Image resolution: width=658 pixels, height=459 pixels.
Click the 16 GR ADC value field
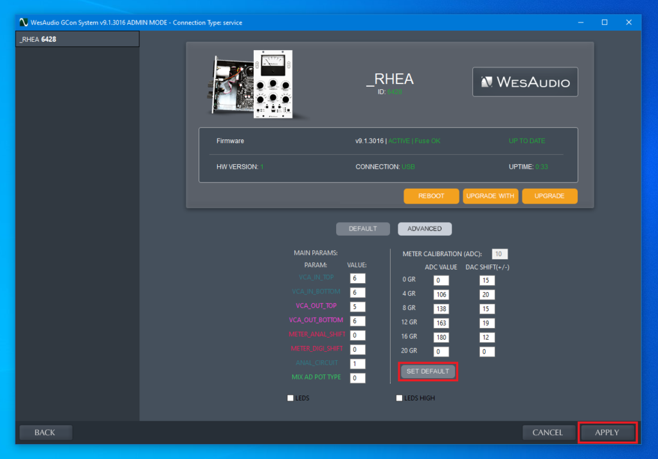(x=441, y=338)
